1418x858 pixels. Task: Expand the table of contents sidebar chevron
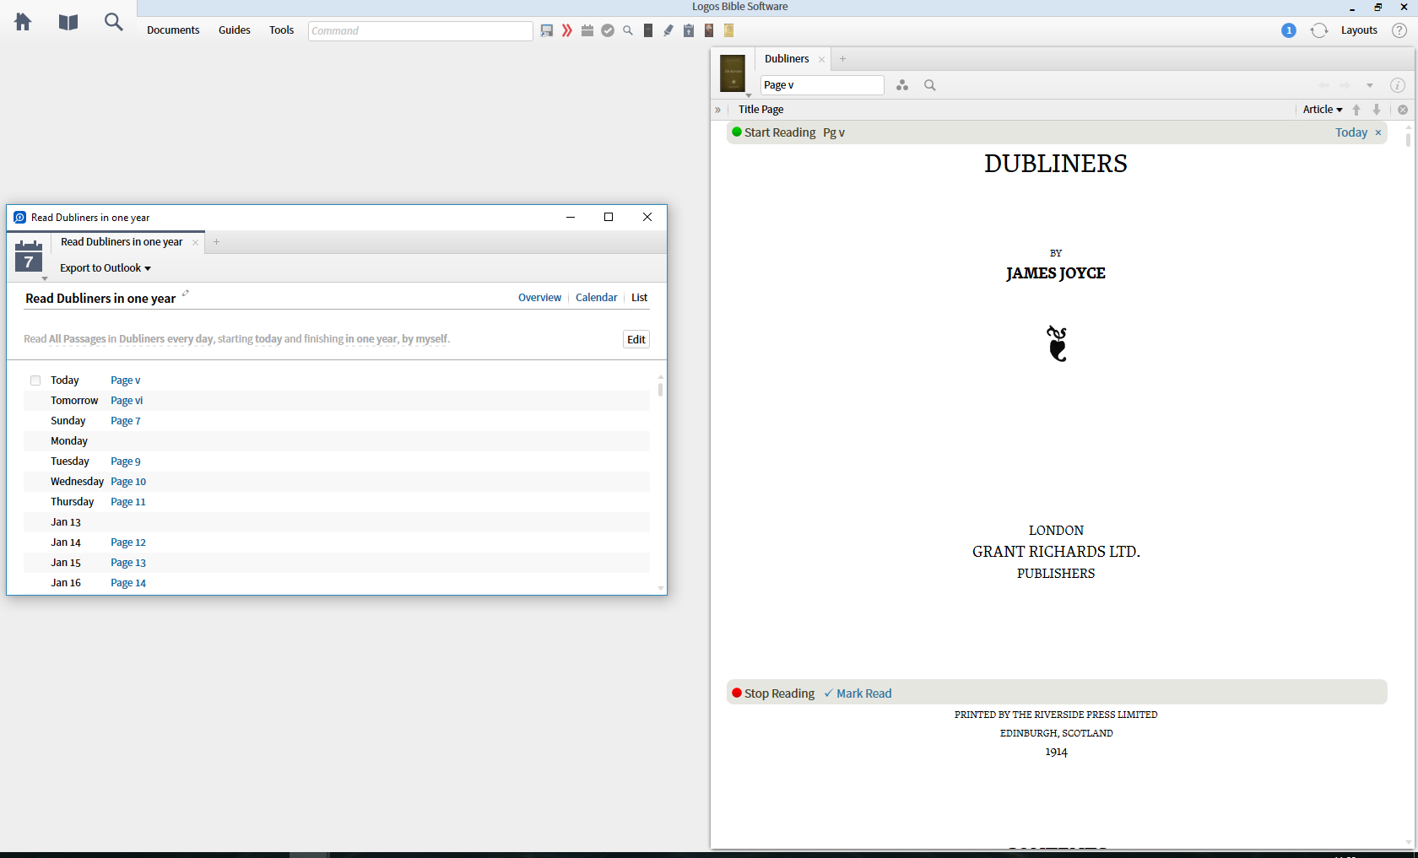pos(717,110)
